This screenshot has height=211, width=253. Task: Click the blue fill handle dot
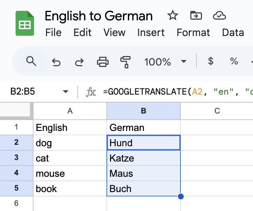pyautogui.click(x=180, y=196)
